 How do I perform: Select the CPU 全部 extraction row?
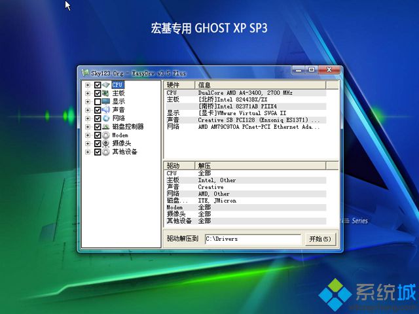[245, 173]
